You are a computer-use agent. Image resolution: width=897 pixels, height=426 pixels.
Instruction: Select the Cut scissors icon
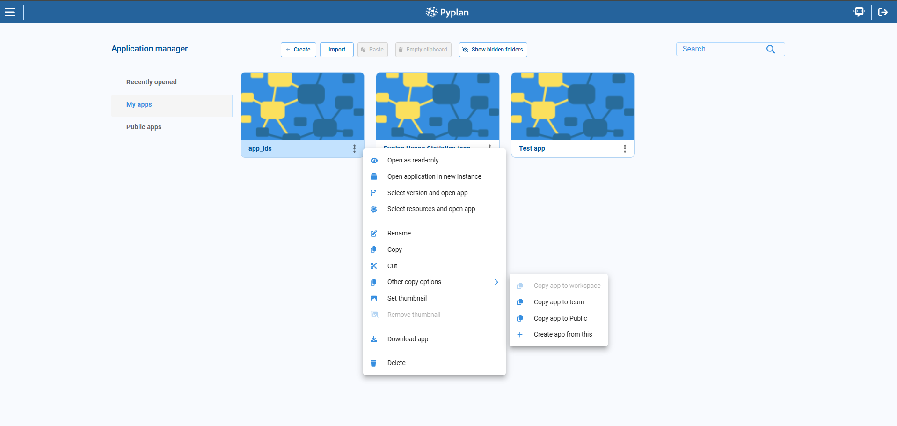point(373,266)
